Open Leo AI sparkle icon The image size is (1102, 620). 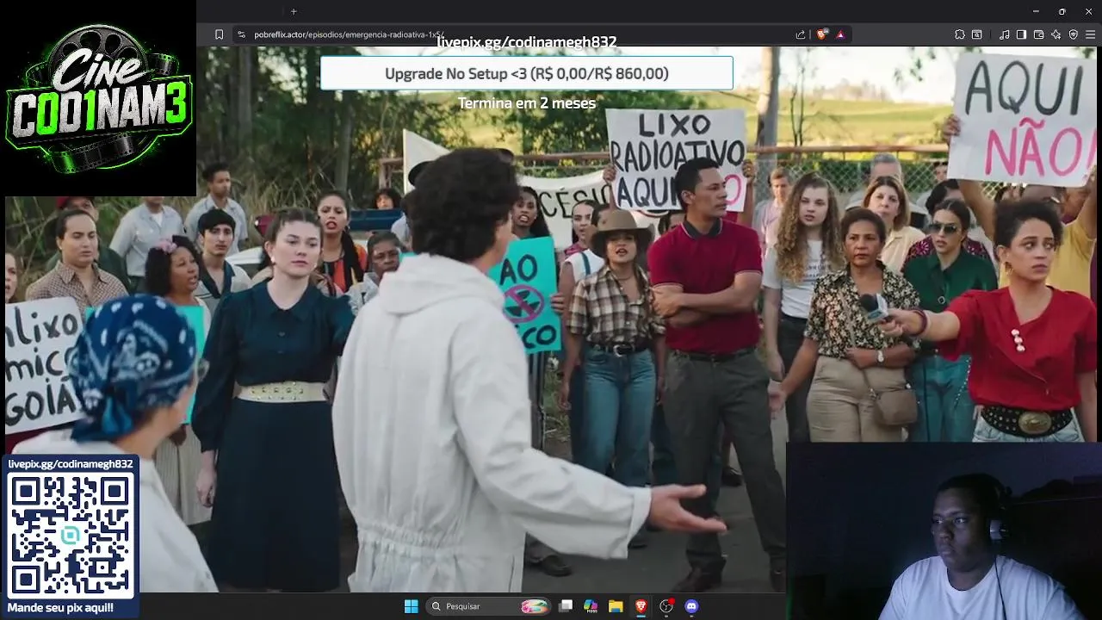pos(1056,34)
